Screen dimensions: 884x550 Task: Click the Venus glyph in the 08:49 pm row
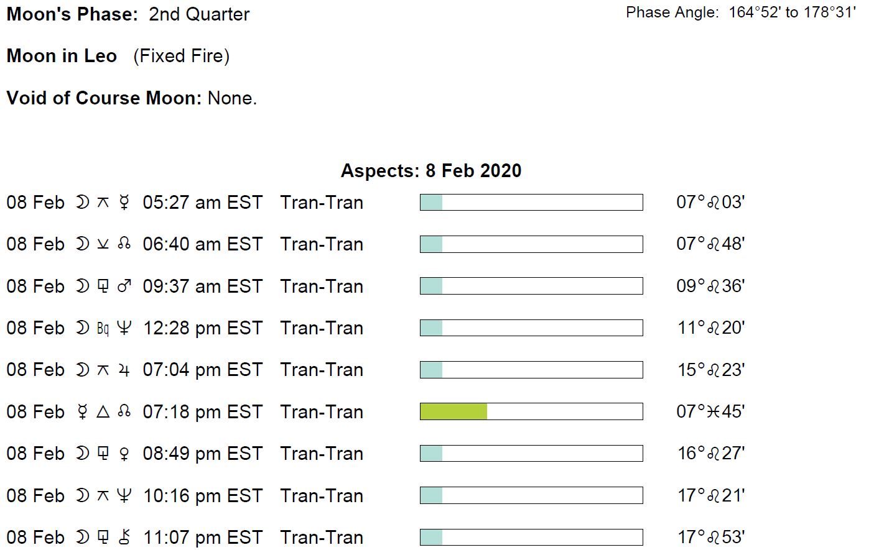[x=124, y=454]
